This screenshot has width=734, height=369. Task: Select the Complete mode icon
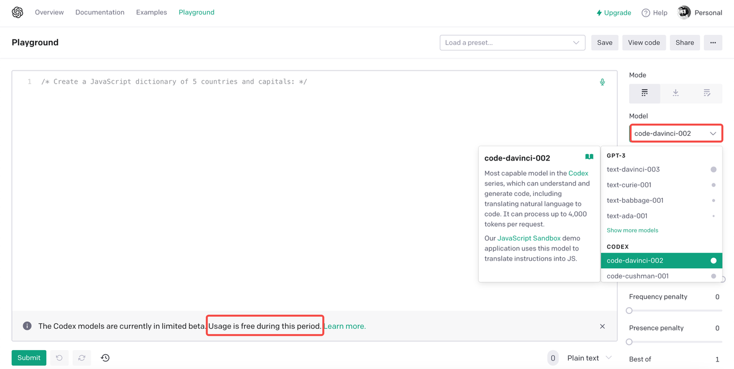coord(645,93)
